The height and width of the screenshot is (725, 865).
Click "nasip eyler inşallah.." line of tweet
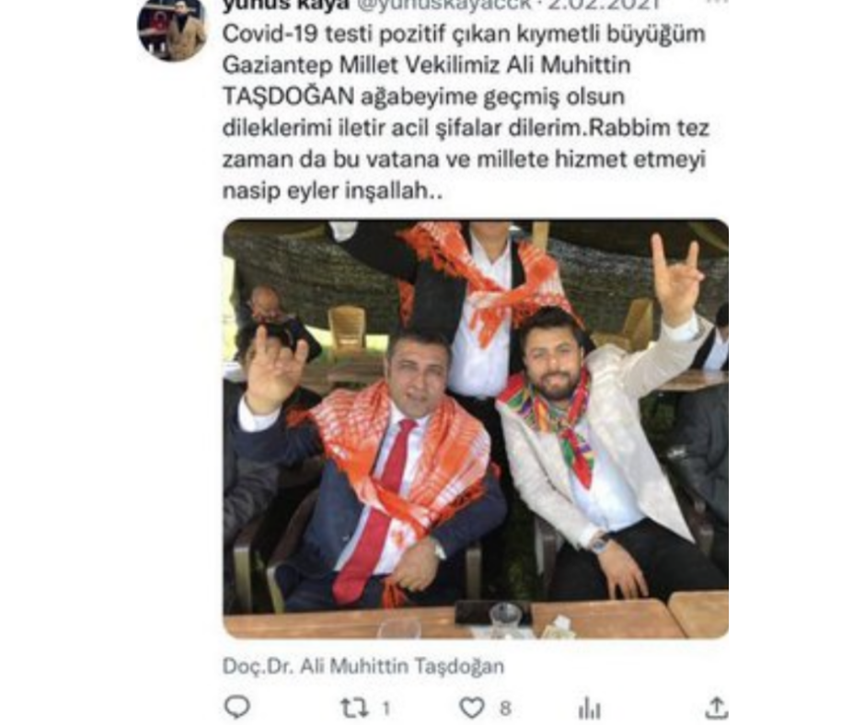332,191
